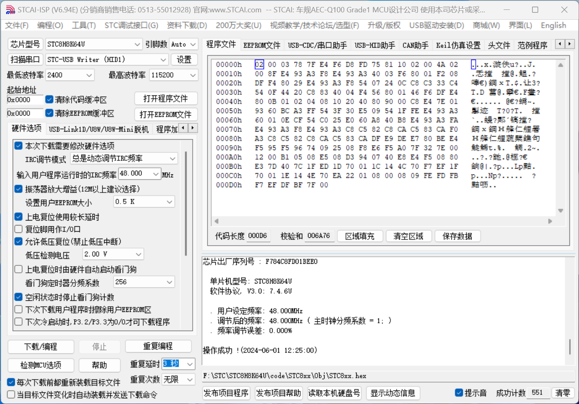Click 清零 success counter button
Image resolution: width=579 pixels, height=404 pixels.
pos(563,393)
